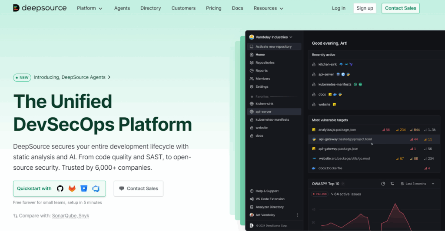The height and width of the screenshot is (231, 445).
Task: Open api-server under Recently active
Action: coord(326,74)
